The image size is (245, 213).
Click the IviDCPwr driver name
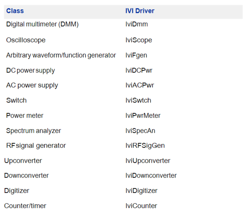tap(139, 70)
